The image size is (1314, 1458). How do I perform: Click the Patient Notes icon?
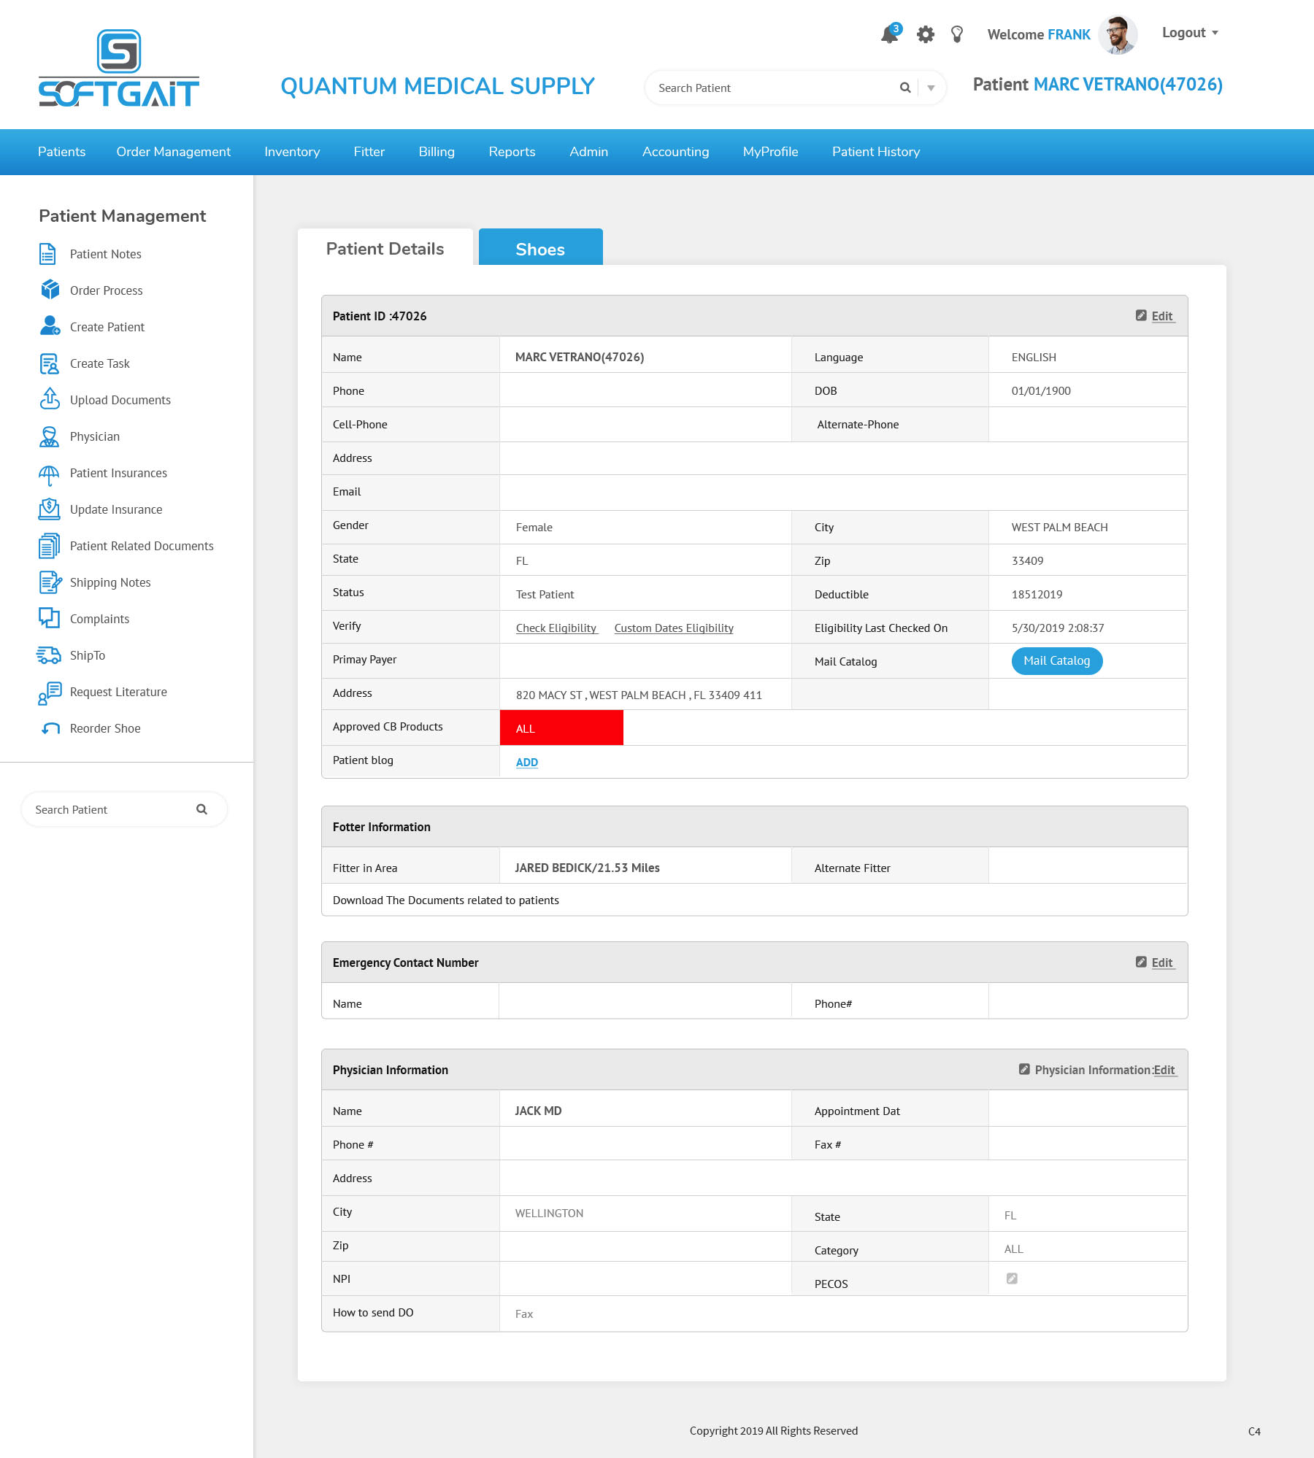(x=47, y=254)
